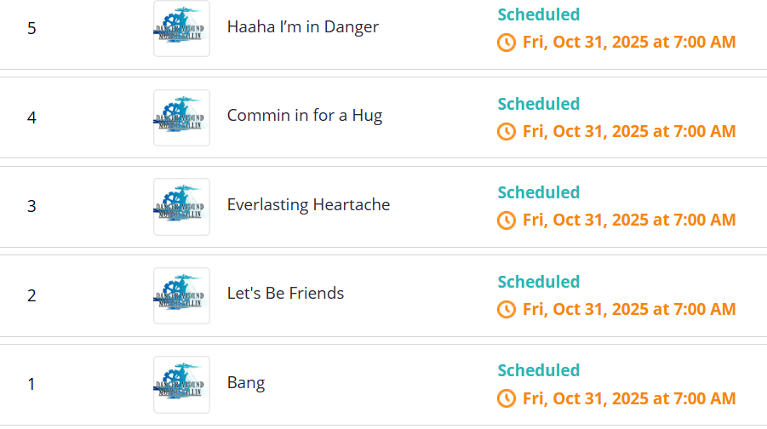Click the clock icon for Haaha I'm in Danger
Screen dimensions: 767x429
[x=507, y=43]
